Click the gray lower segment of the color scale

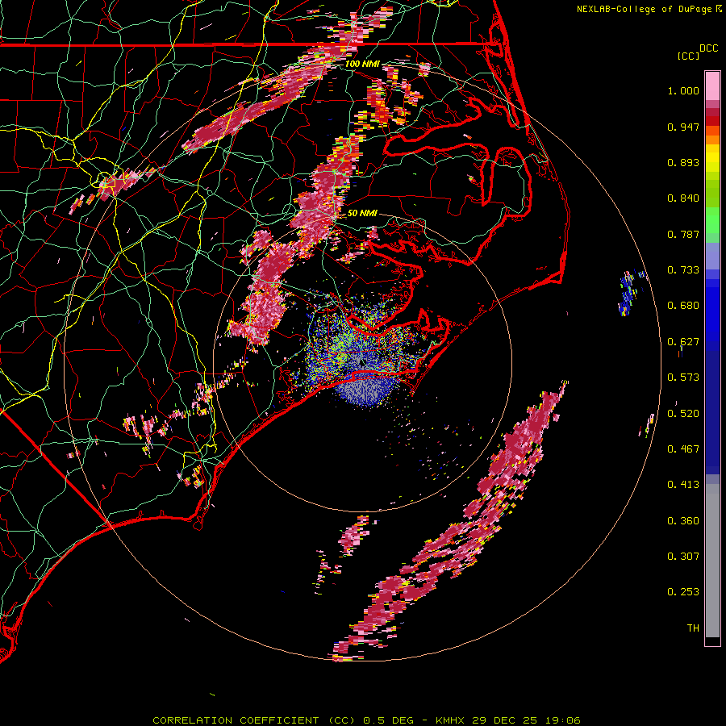712,561
